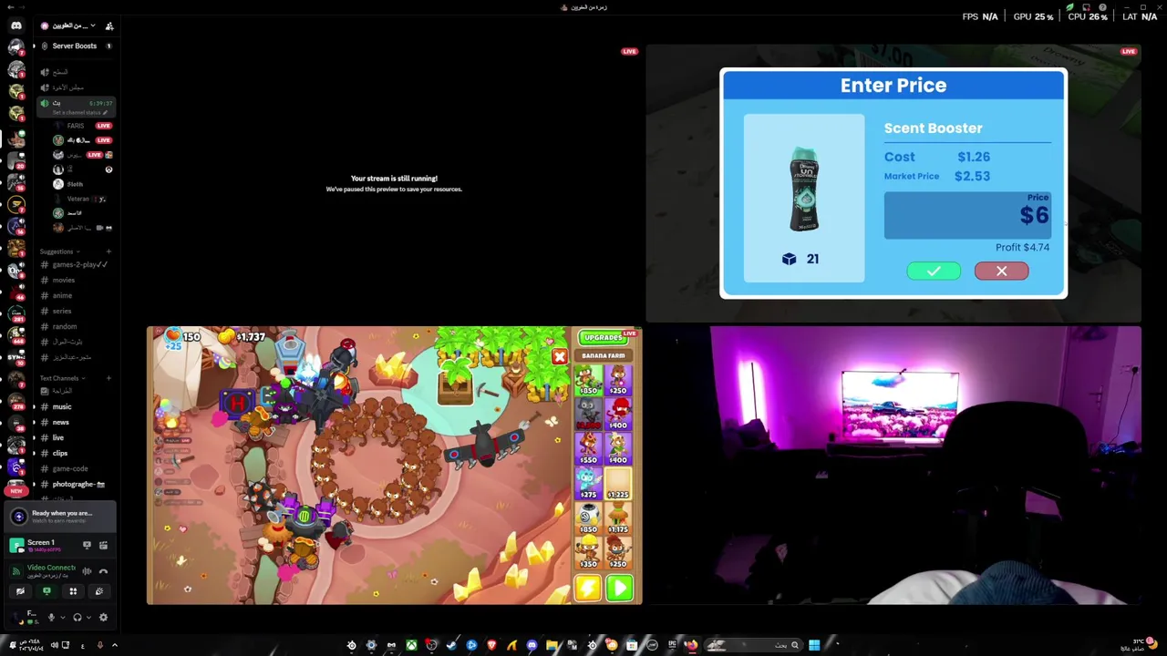Screen dimensions: 1167x656
Task: Disconnect from voice call icon
Action: point(103,571)
